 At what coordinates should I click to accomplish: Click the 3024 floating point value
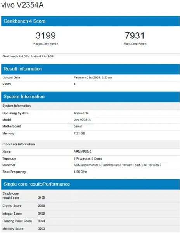42,221
